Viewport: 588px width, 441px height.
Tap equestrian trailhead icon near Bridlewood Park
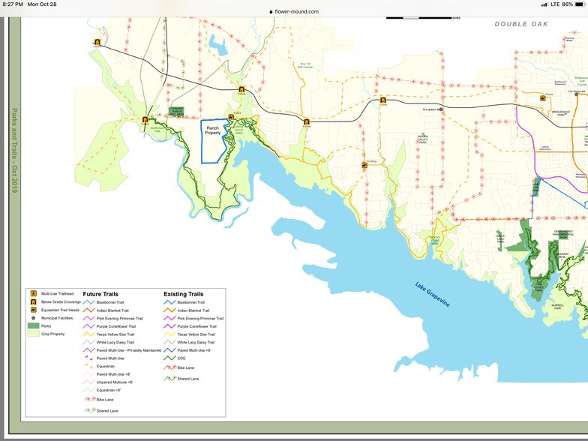point(541,97)
